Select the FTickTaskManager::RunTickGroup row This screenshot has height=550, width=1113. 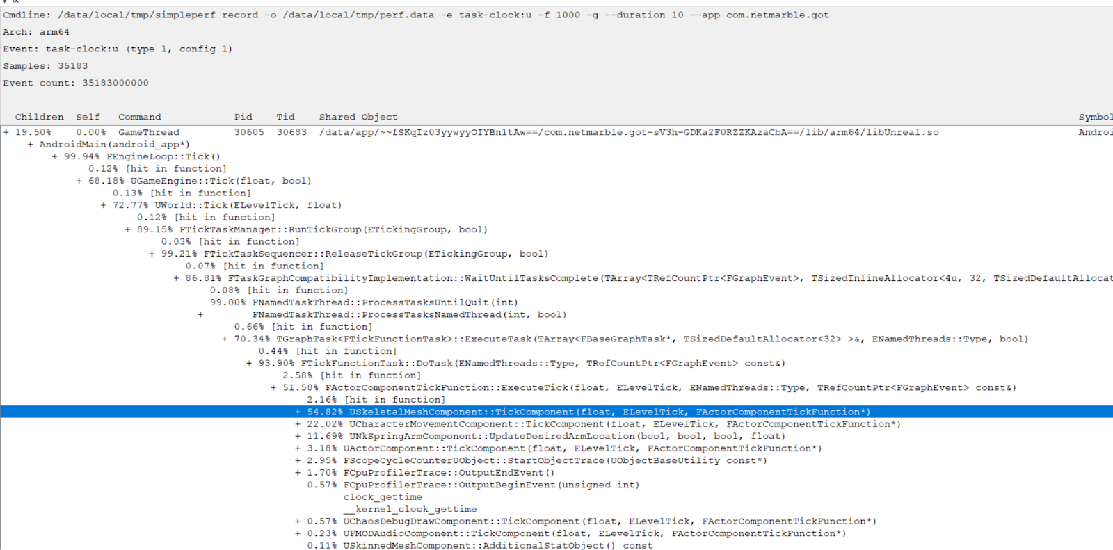point(333,229)
